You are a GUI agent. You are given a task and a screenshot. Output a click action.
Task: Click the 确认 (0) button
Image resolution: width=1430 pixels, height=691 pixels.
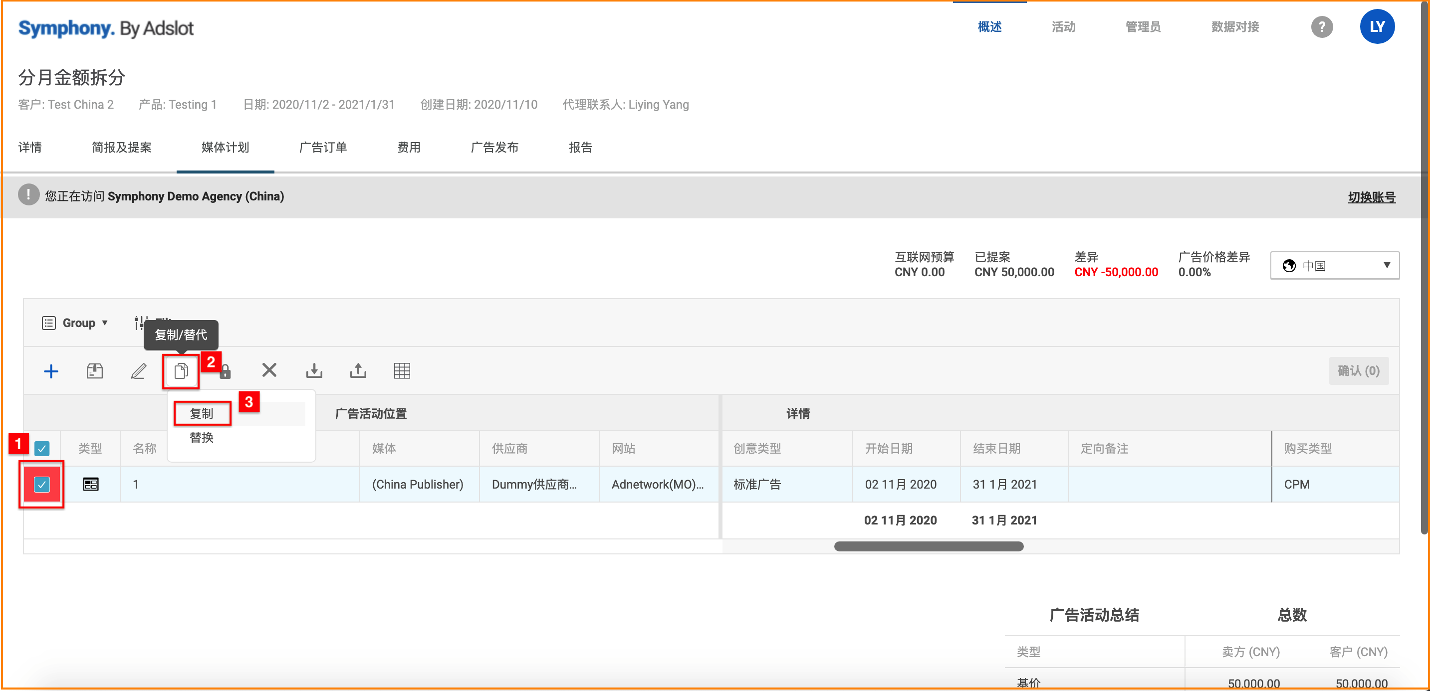(1358, 370)
